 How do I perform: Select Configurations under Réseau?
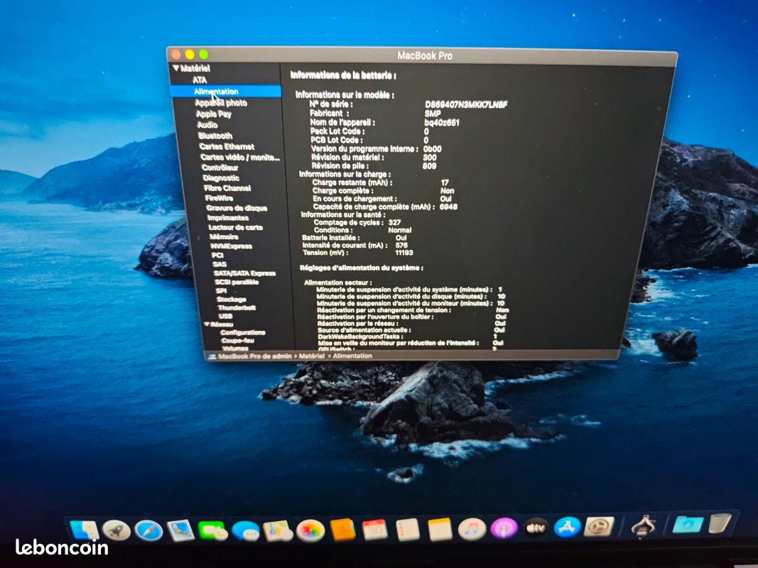(243, 332)
